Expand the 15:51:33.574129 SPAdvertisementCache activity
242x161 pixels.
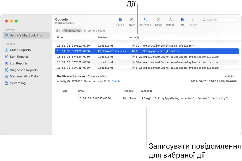click(133, 57)
